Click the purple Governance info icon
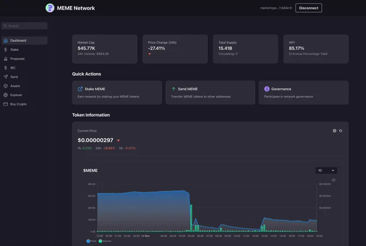Image resolution: width=366 pixels, height=246 pixels. pos(267,89)
